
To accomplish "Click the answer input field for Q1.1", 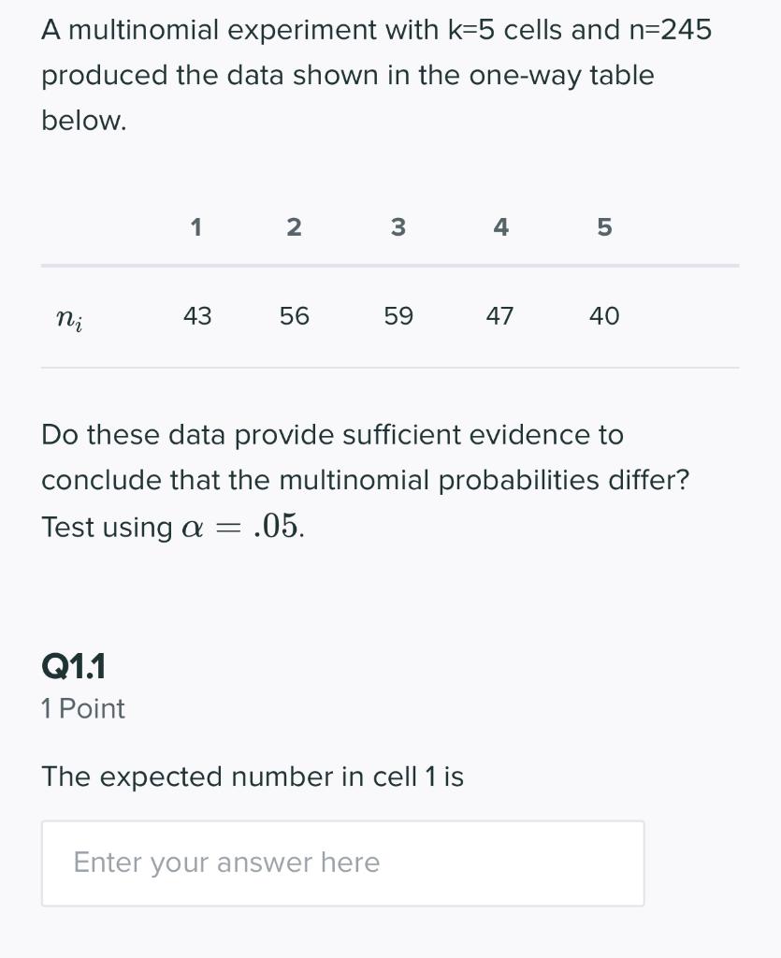I will [342, 862].
